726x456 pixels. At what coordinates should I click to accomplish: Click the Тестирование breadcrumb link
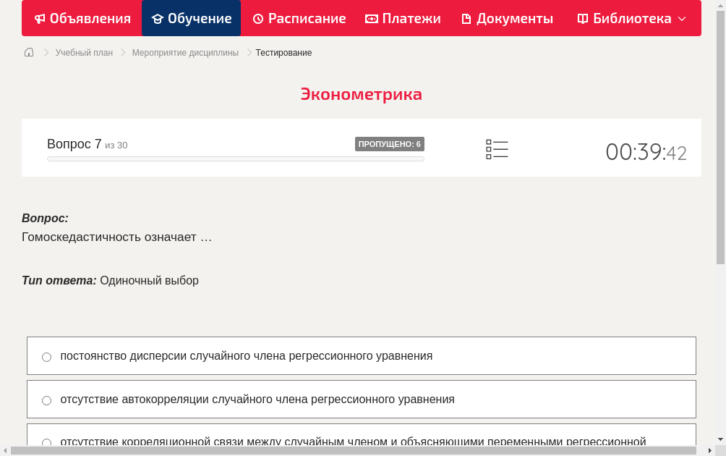coord(283,52)
